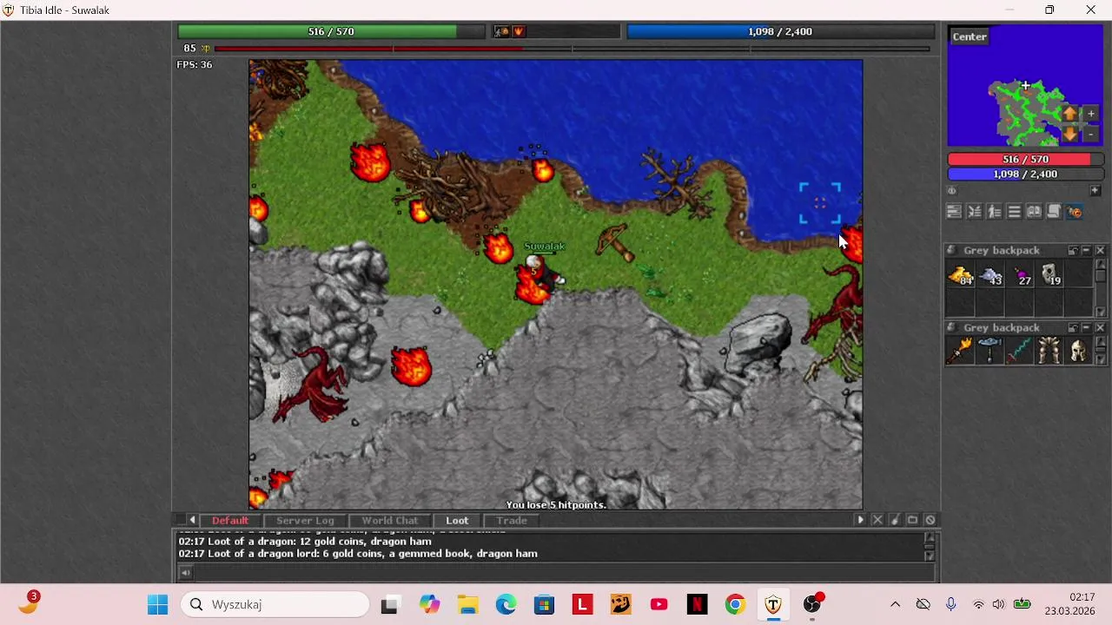Screen dimensions: 1112x625
Task: Click the combat status icon left of the flame
Action: [501, 31]
